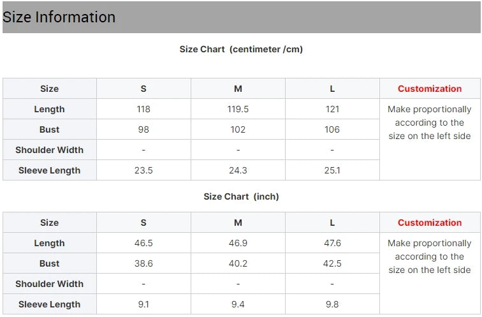Screen dimensions: 482x317
Task: Click the 40.2 inch bust cell
Action: pos(238,263)
